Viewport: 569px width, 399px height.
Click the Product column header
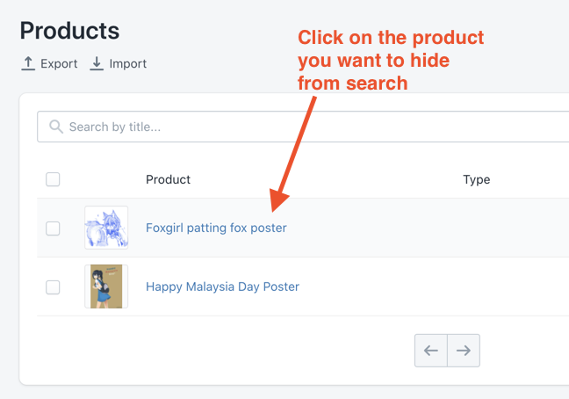click(168, 179)
